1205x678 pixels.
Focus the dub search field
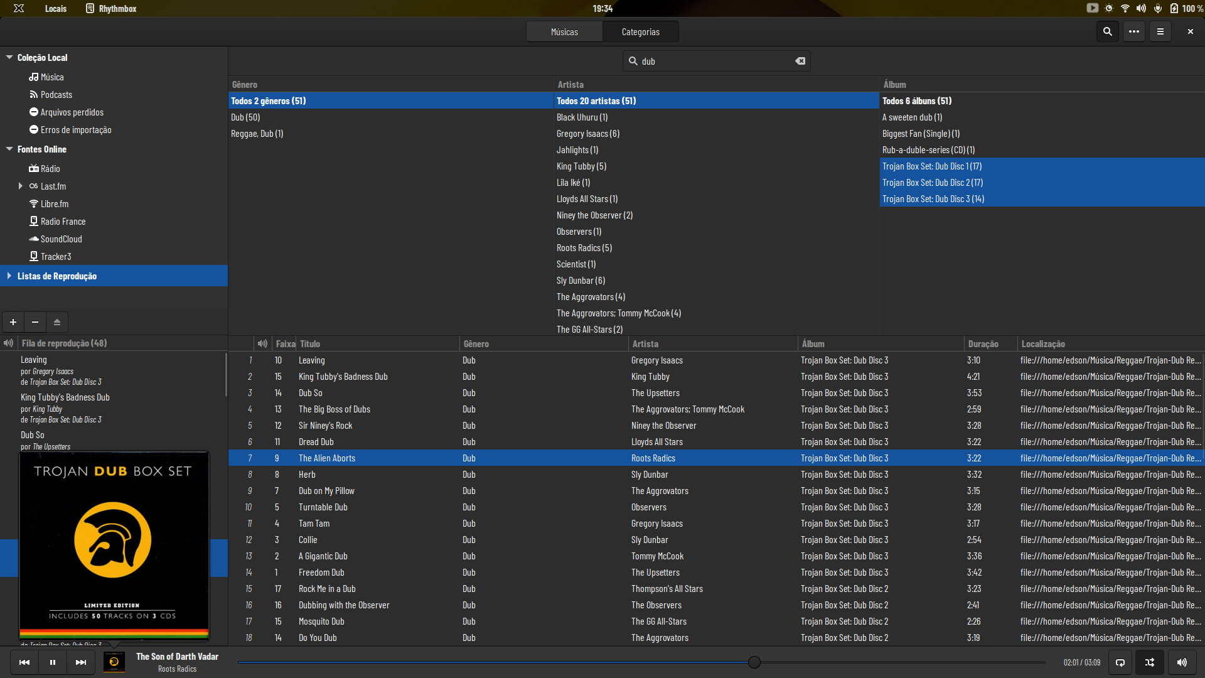coord(715,61)
